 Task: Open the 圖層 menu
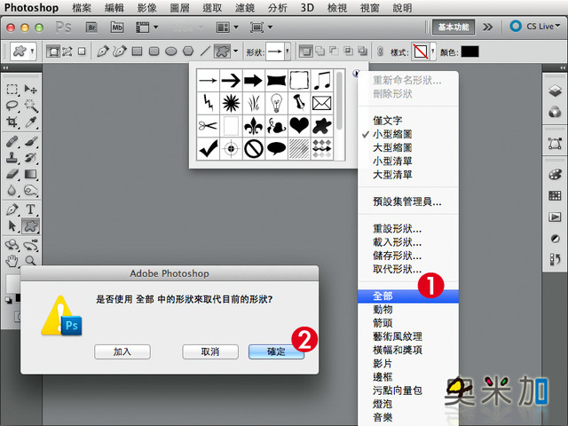(179, 8)
